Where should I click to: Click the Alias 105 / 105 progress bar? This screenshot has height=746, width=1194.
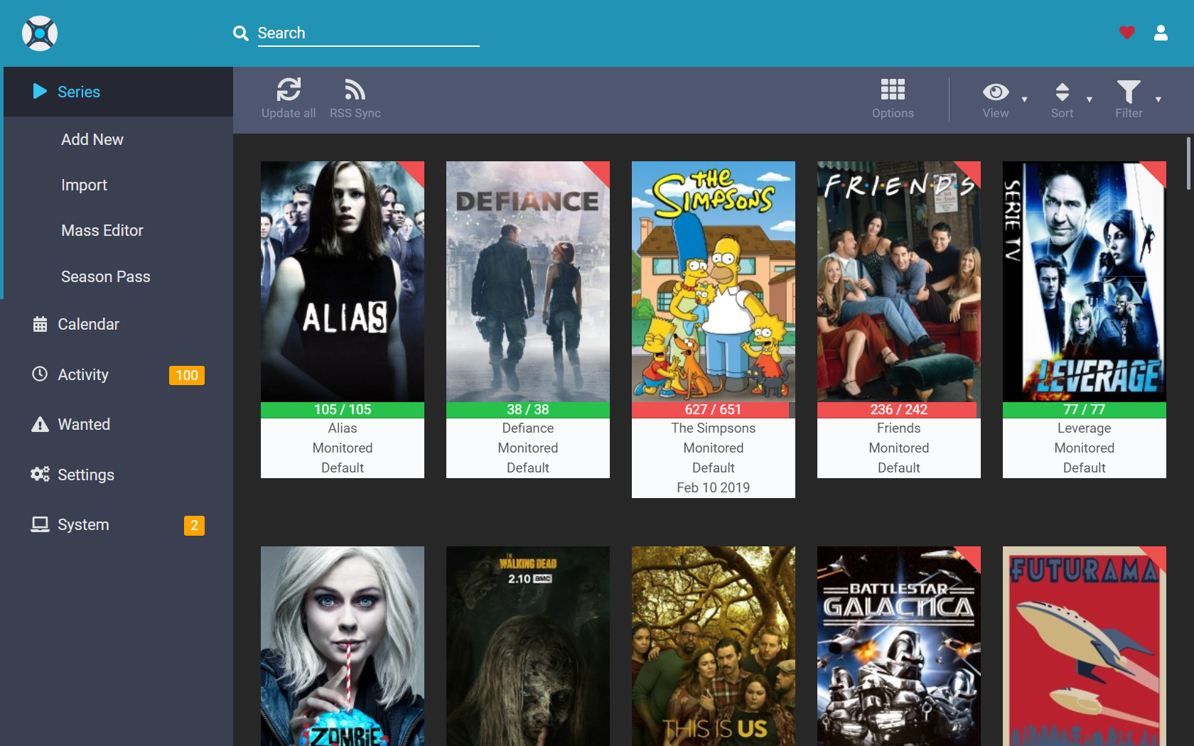343,410
